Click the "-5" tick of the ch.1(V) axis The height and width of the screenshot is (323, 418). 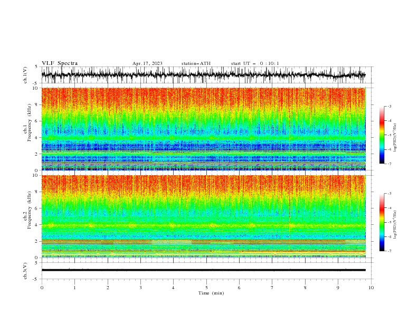35,83
